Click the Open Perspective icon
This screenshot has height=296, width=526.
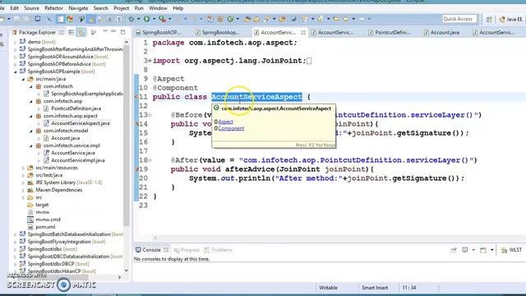click(x=489, y=20)
